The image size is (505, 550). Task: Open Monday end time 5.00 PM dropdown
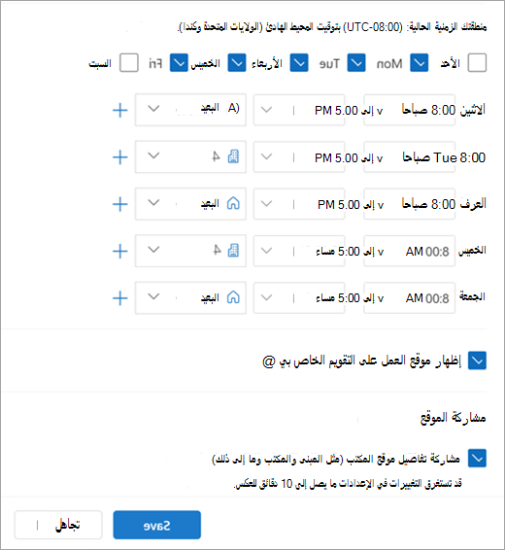pos(299,110)
